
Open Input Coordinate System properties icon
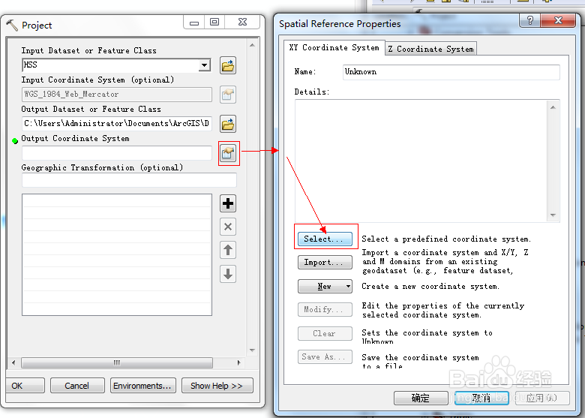228,95
